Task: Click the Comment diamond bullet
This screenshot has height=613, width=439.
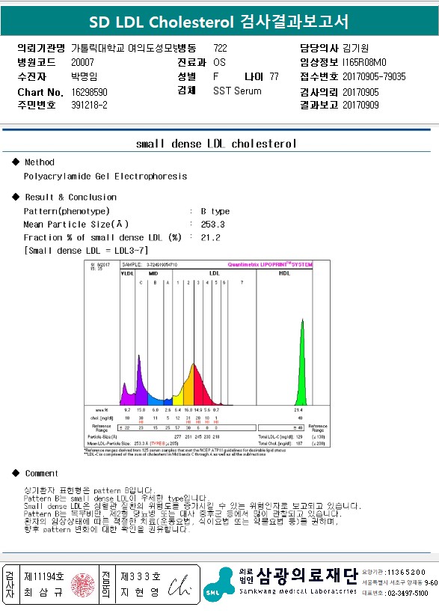Action: point(16,473)
